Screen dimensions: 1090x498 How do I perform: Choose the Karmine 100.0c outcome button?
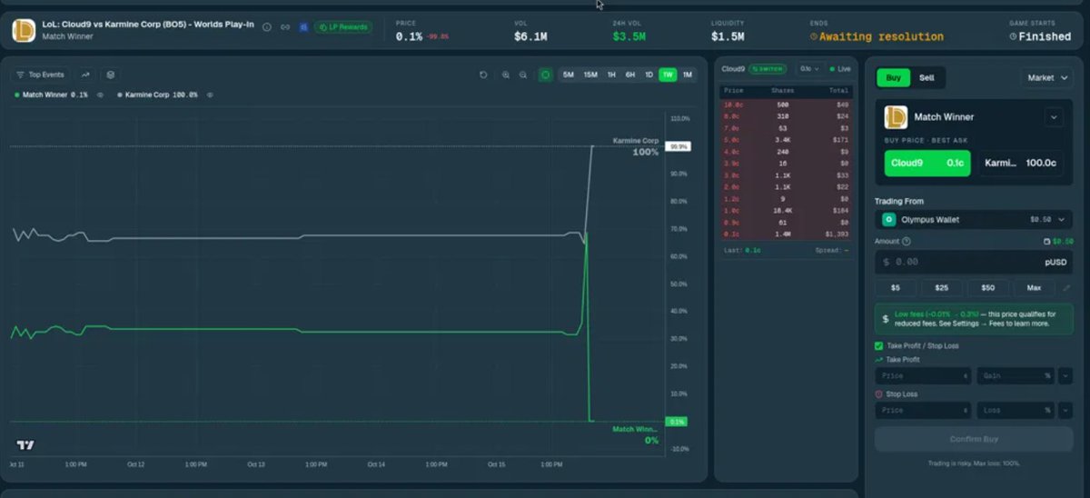1020,163
